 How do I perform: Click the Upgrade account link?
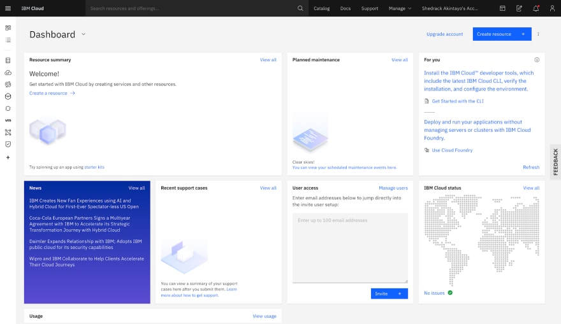click(x=445, y=34)
